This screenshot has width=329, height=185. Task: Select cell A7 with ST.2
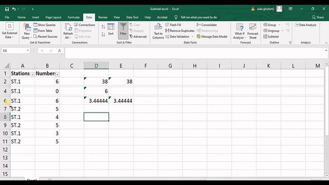point(23,109)
